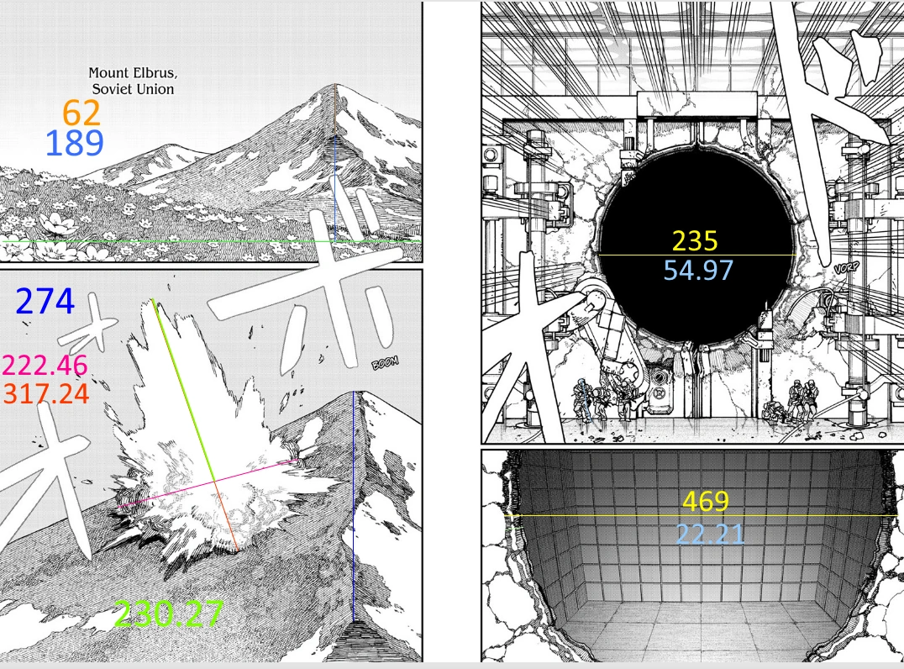Click the light blue value 54.97
904x669 pixels.
[x=698, y=270]
